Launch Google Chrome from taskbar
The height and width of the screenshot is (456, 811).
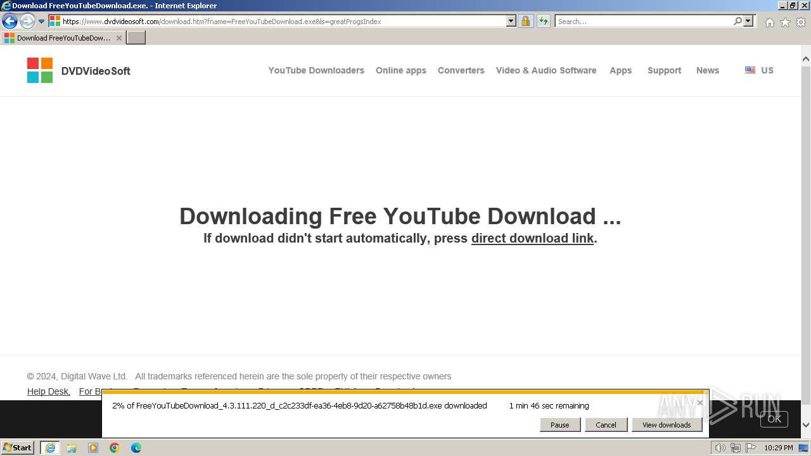pos(115,448)
